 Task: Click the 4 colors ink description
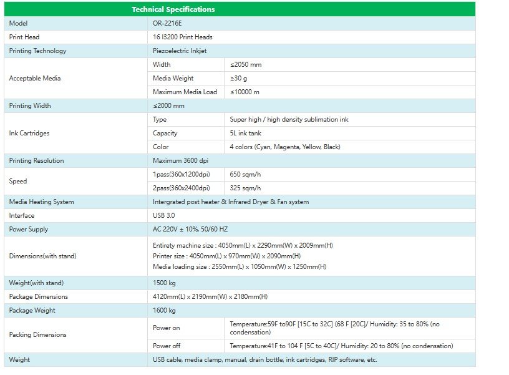click(x=285, y=147)
